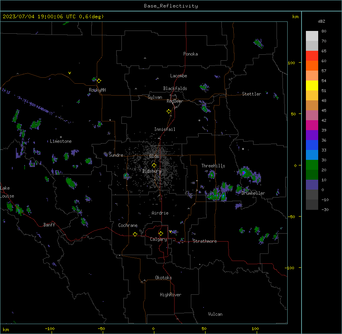Click the RockyMH label

pos(97,90)
